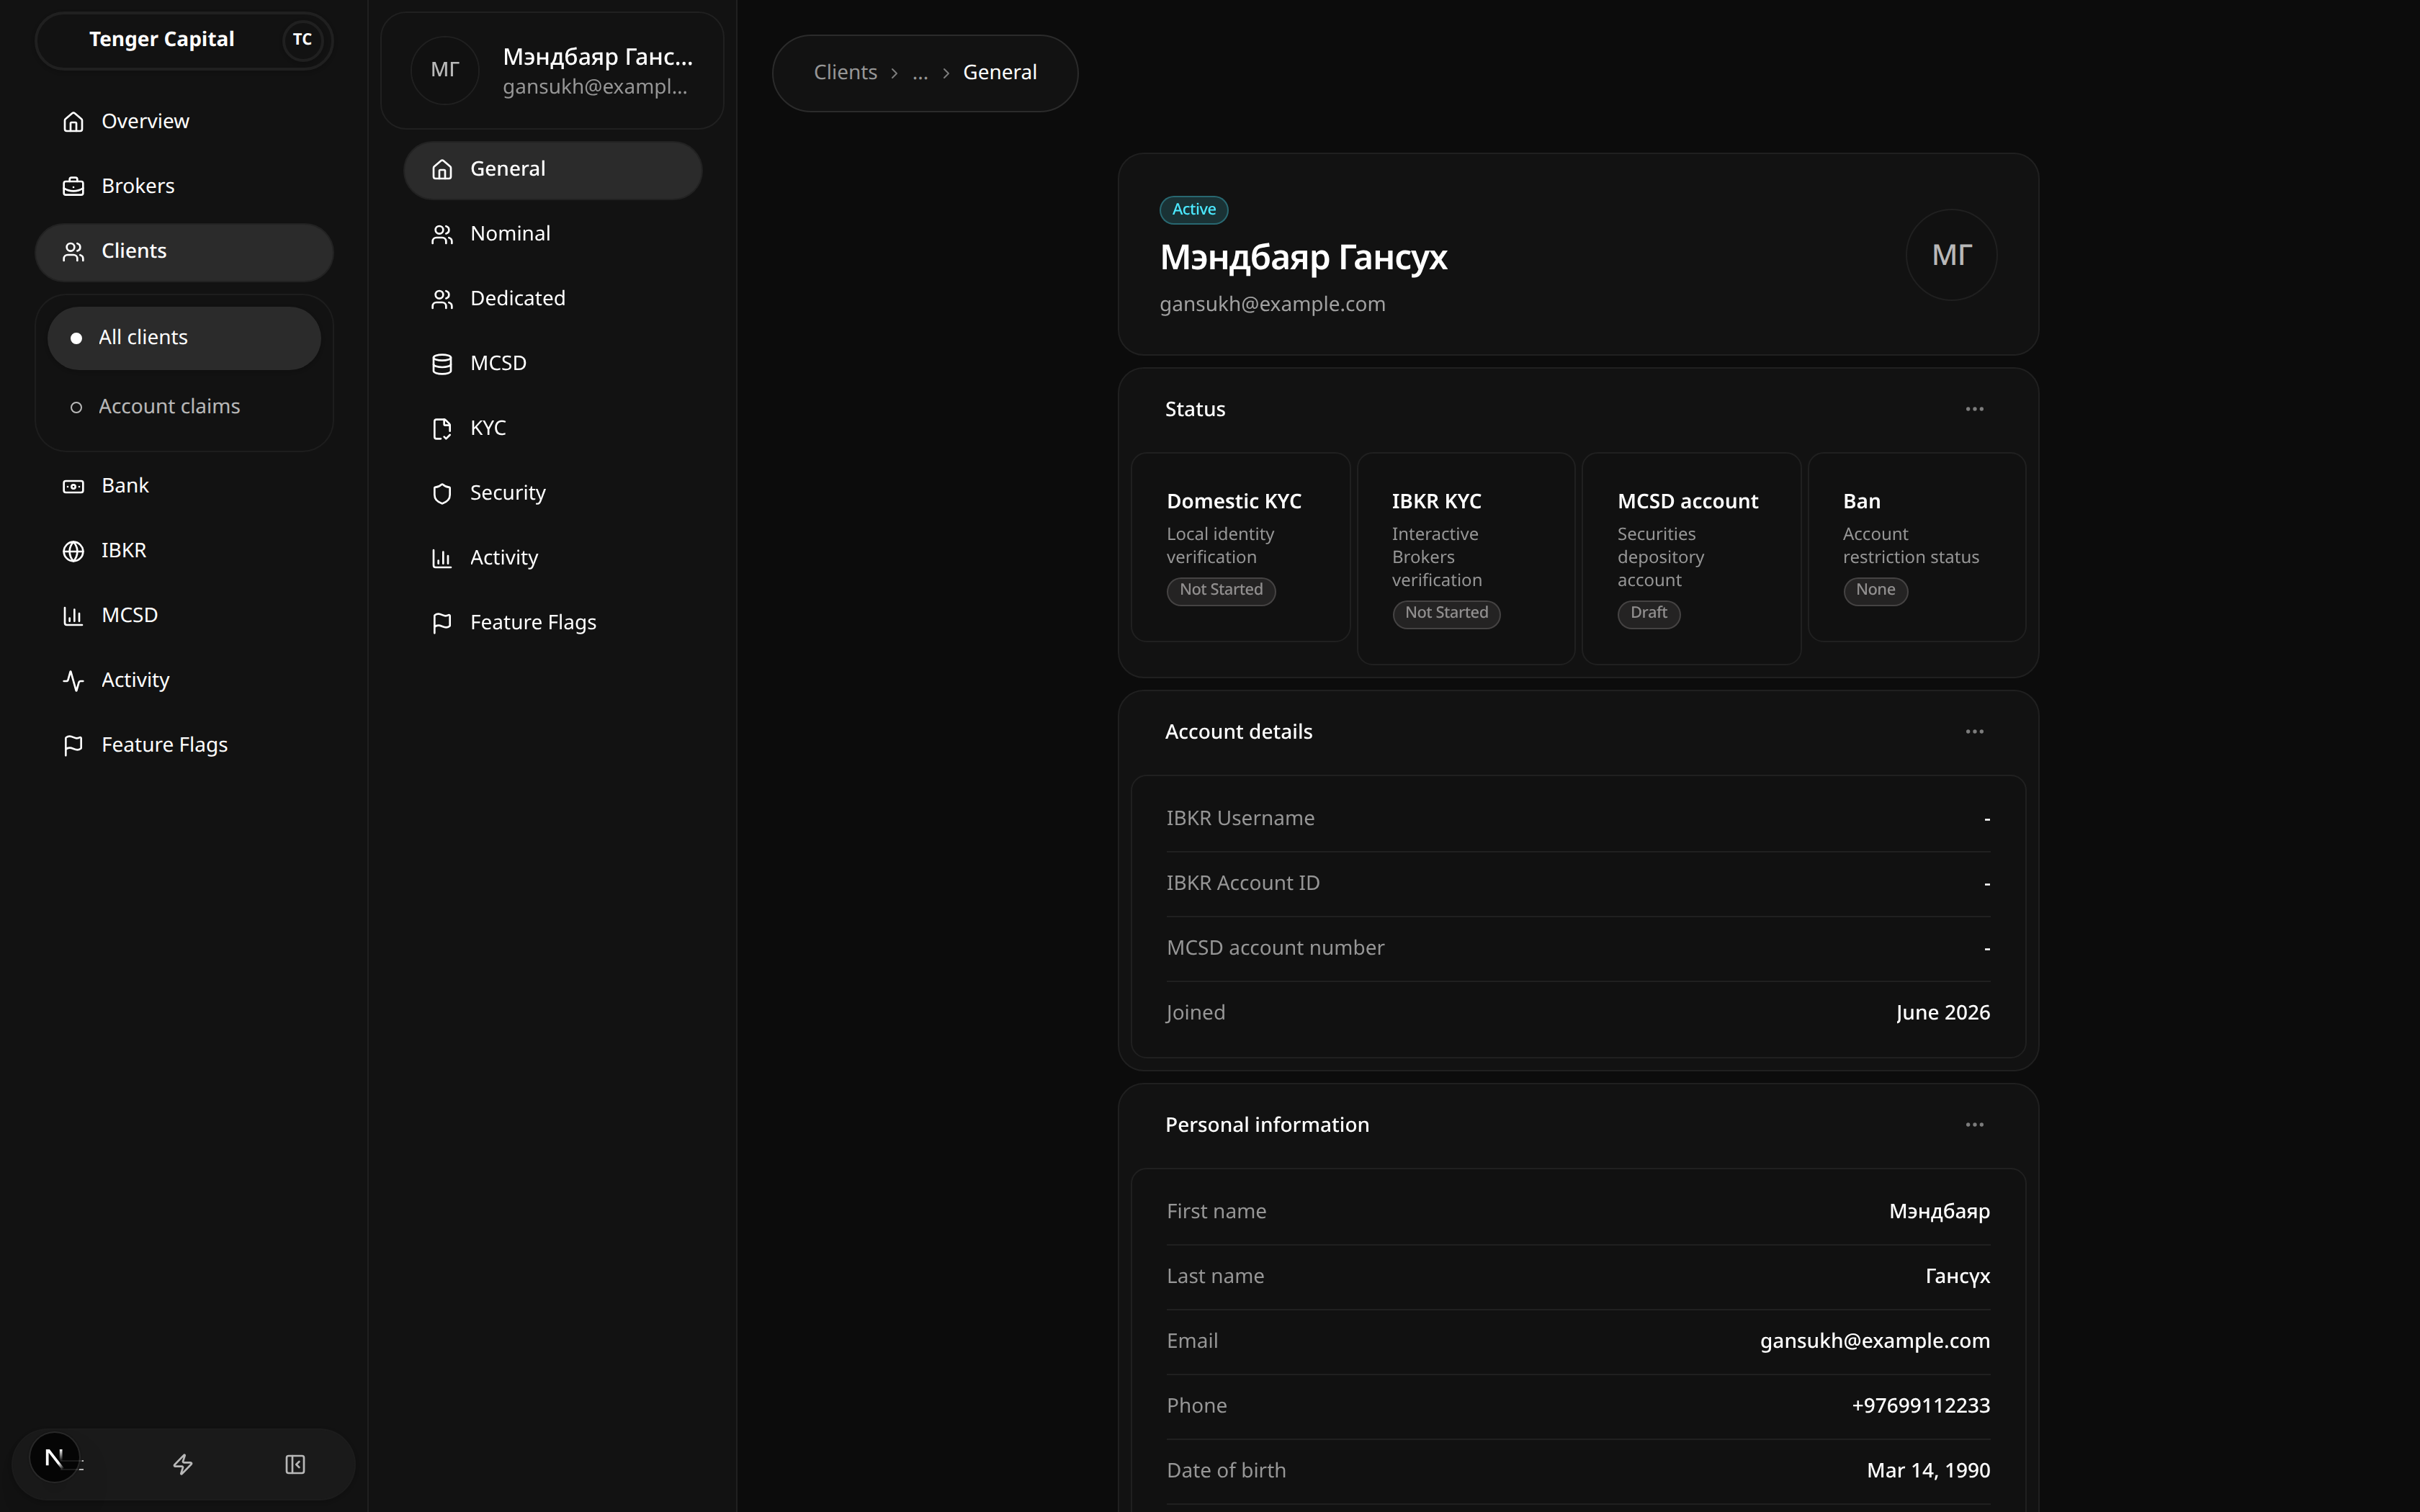This screenshot has width=2420, height=1512.
Task: Click the Overview home icon in sidebar
Action: click(x=73, y=122)
